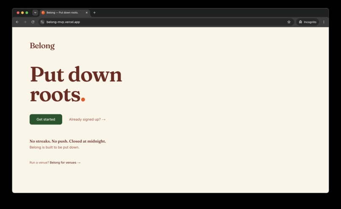
Task: Click the Put down roots headline
Action: point(76,84)
